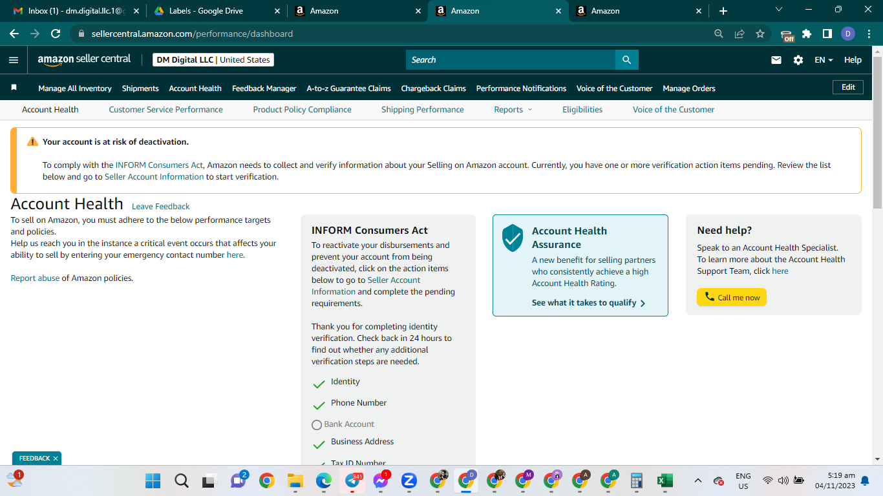This screenshot has height=496, width=883.
Task: Click the bookmark flag icon in favorites bar
Action: pos(14,88)
